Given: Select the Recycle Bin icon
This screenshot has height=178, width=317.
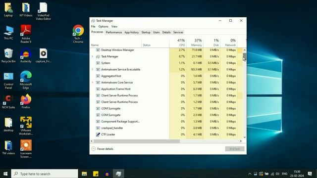Looking at the screenshot, I should coord(8,55).
